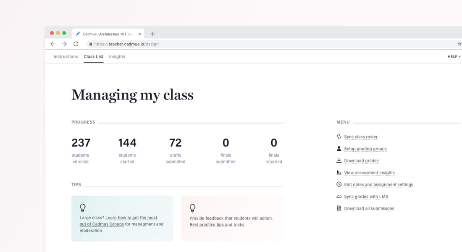Open the Sync class roster link
The height and width of the screenshot is (252, 462).
[x=361, y=137]
